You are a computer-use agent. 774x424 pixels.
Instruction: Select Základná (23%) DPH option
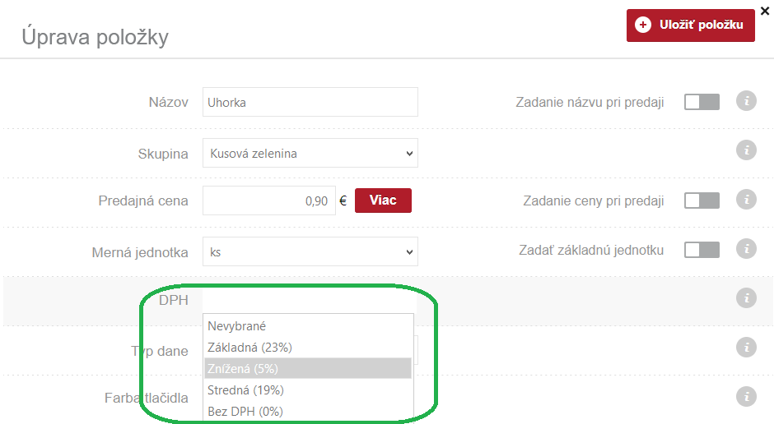pyautogui.click(x=250, y=347)
